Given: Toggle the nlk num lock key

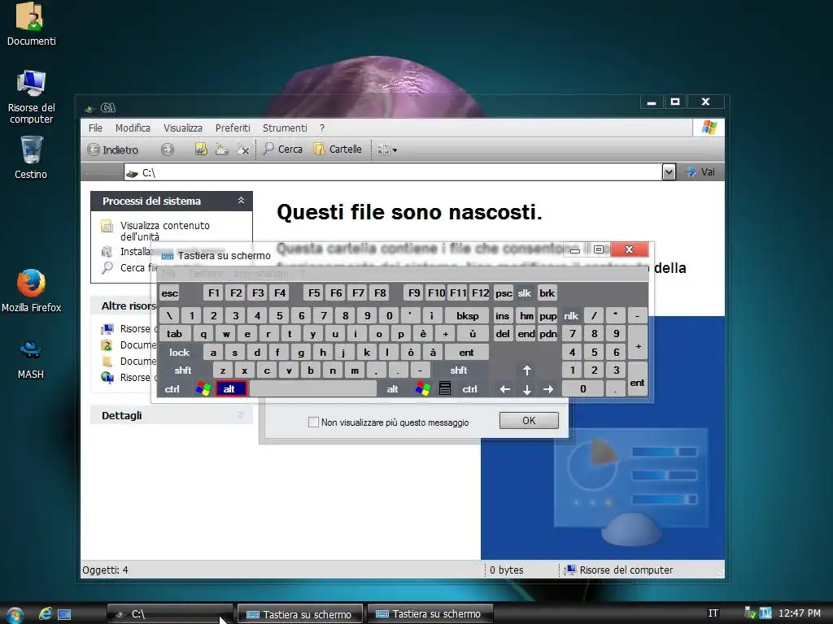Looking at the screenshot, I should click(x=571, y=316).
